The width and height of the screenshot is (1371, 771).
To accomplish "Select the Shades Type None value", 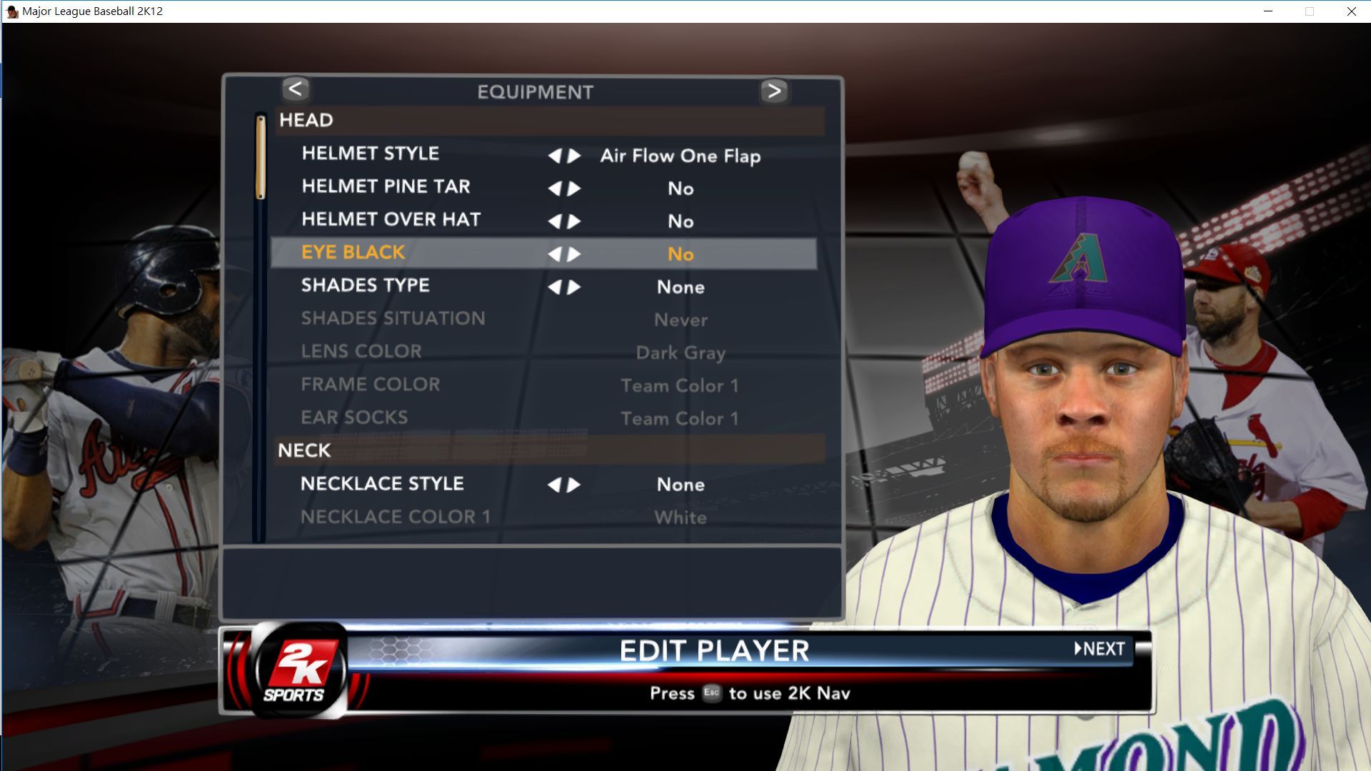I will pyautogui.click(x=681, y=287).
